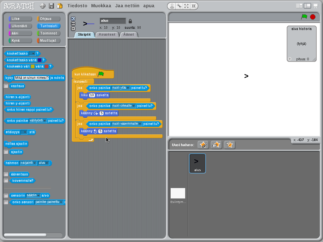Switch to Äänet tab
The height and width of the screenshot is (242, 323).
click(x=129, y=35)
